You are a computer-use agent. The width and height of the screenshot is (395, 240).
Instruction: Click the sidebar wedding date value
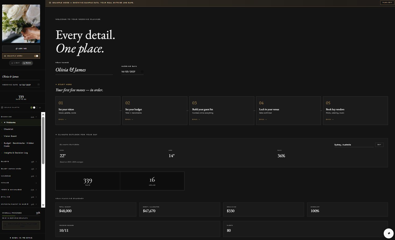click(x=25, y=85)
